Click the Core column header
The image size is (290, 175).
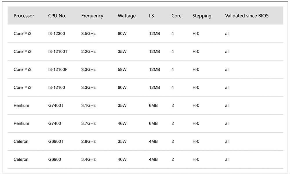coord(176,16)
